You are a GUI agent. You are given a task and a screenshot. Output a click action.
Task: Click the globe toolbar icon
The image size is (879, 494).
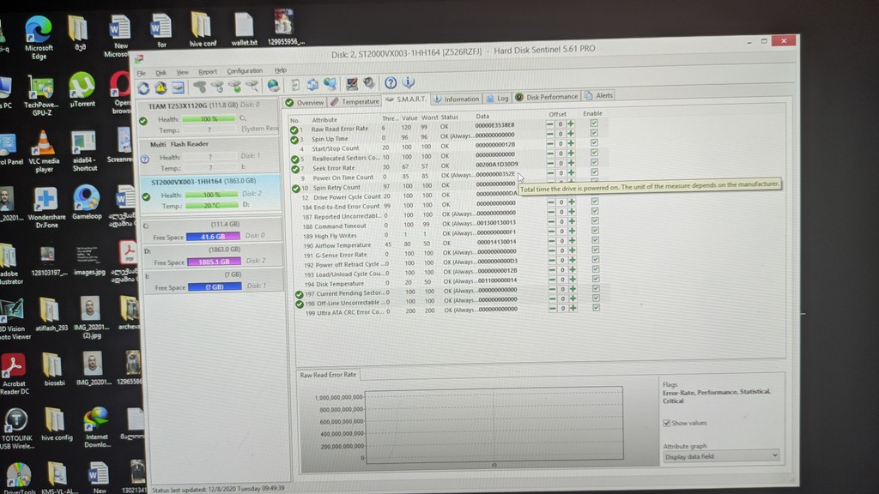[273, 85]
